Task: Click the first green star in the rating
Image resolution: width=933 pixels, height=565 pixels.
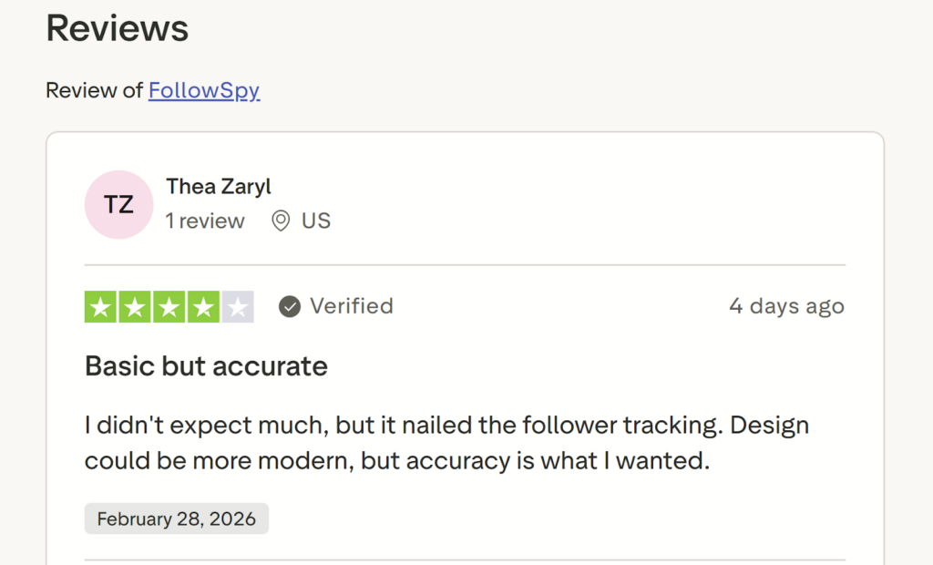Action: [101, 306]
